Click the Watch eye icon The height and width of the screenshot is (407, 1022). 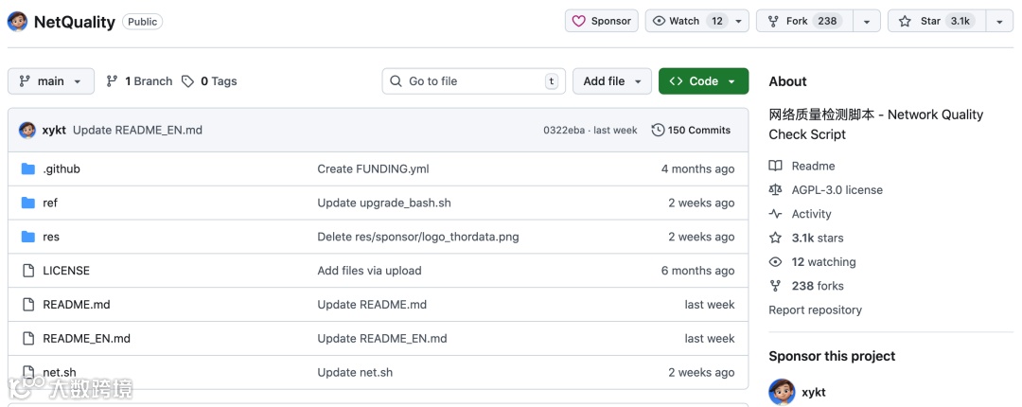click(x=660, y=21)
